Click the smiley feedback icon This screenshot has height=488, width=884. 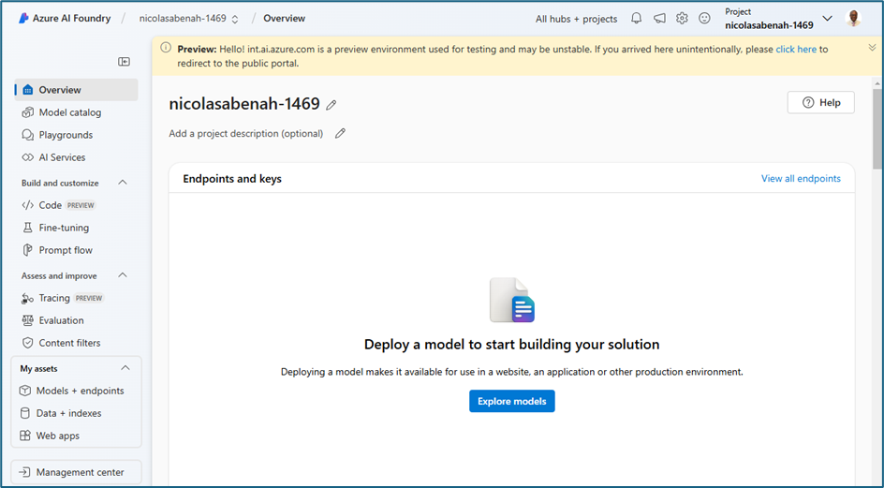704,19
